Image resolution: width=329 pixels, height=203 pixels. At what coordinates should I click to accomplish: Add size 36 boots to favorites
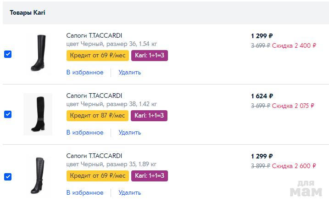(85, 72)
